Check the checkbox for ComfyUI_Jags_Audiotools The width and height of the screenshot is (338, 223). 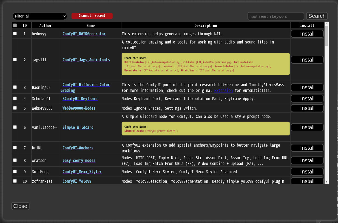15,60
